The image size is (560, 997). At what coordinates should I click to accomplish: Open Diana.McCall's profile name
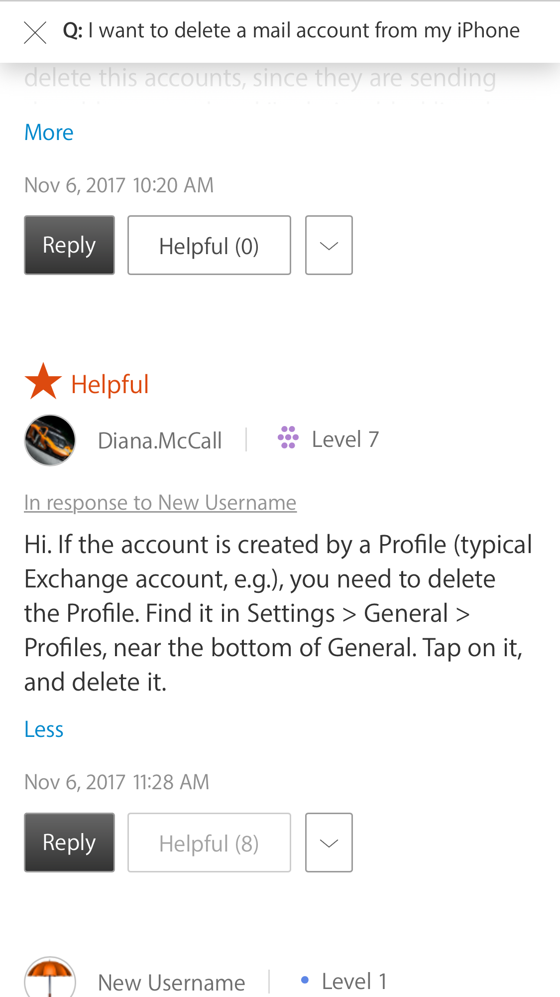click(x=160, y=440)
